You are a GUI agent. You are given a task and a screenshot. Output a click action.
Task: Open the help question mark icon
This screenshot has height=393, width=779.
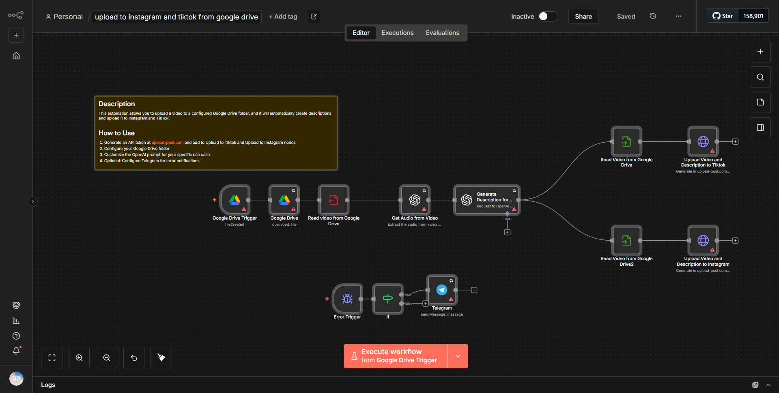click(x=16, y=336)
